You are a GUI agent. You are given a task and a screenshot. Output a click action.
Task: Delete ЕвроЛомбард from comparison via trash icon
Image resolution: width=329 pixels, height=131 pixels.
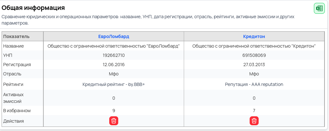114,121
